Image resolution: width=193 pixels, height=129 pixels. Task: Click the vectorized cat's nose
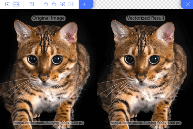tap(141, 79)
